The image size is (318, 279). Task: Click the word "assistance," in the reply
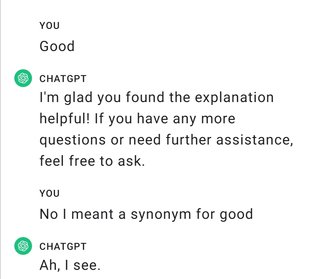[255, 140]
